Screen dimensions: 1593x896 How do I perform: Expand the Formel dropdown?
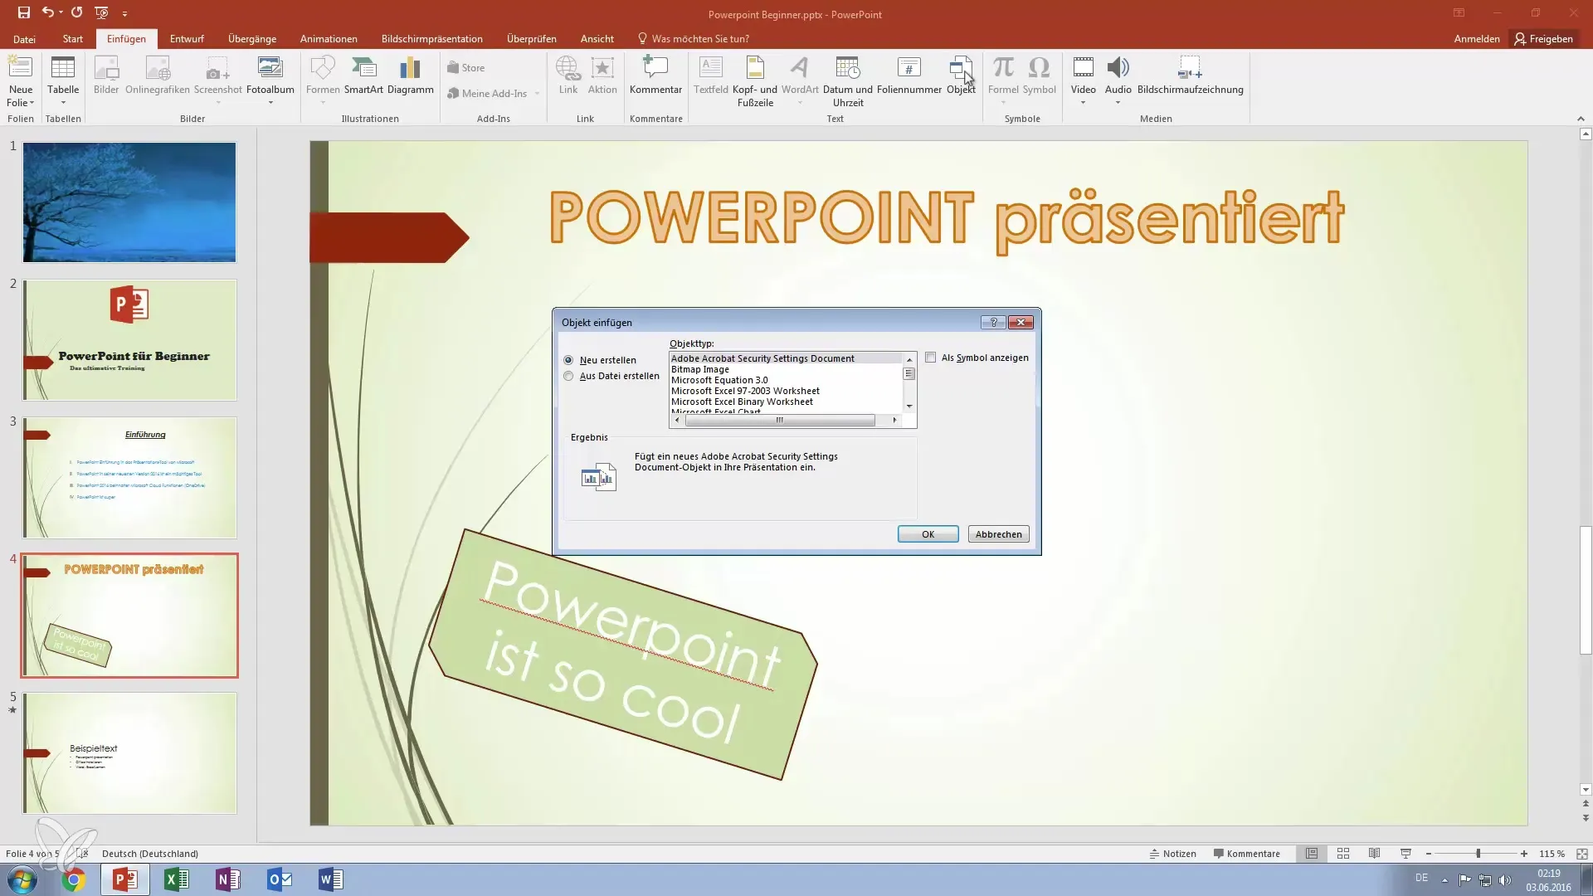[1003, 103]
